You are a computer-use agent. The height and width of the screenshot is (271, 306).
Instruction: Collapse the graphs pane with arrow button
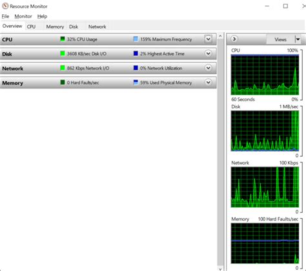coord(234,39)
